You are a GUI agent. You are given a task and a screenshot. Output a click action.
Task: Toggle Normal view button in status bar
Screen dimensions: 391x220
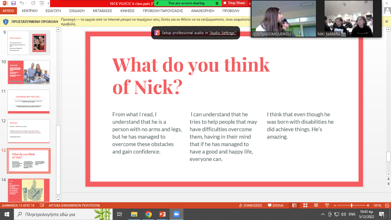tap(294, 205)
